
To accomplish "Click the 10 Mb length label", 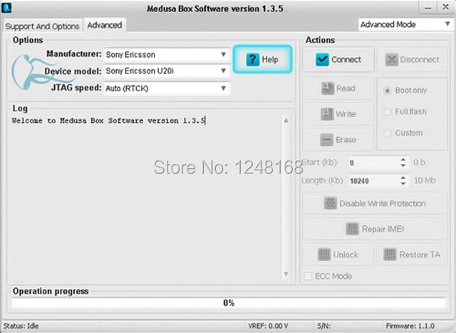I will pos(425,180).
